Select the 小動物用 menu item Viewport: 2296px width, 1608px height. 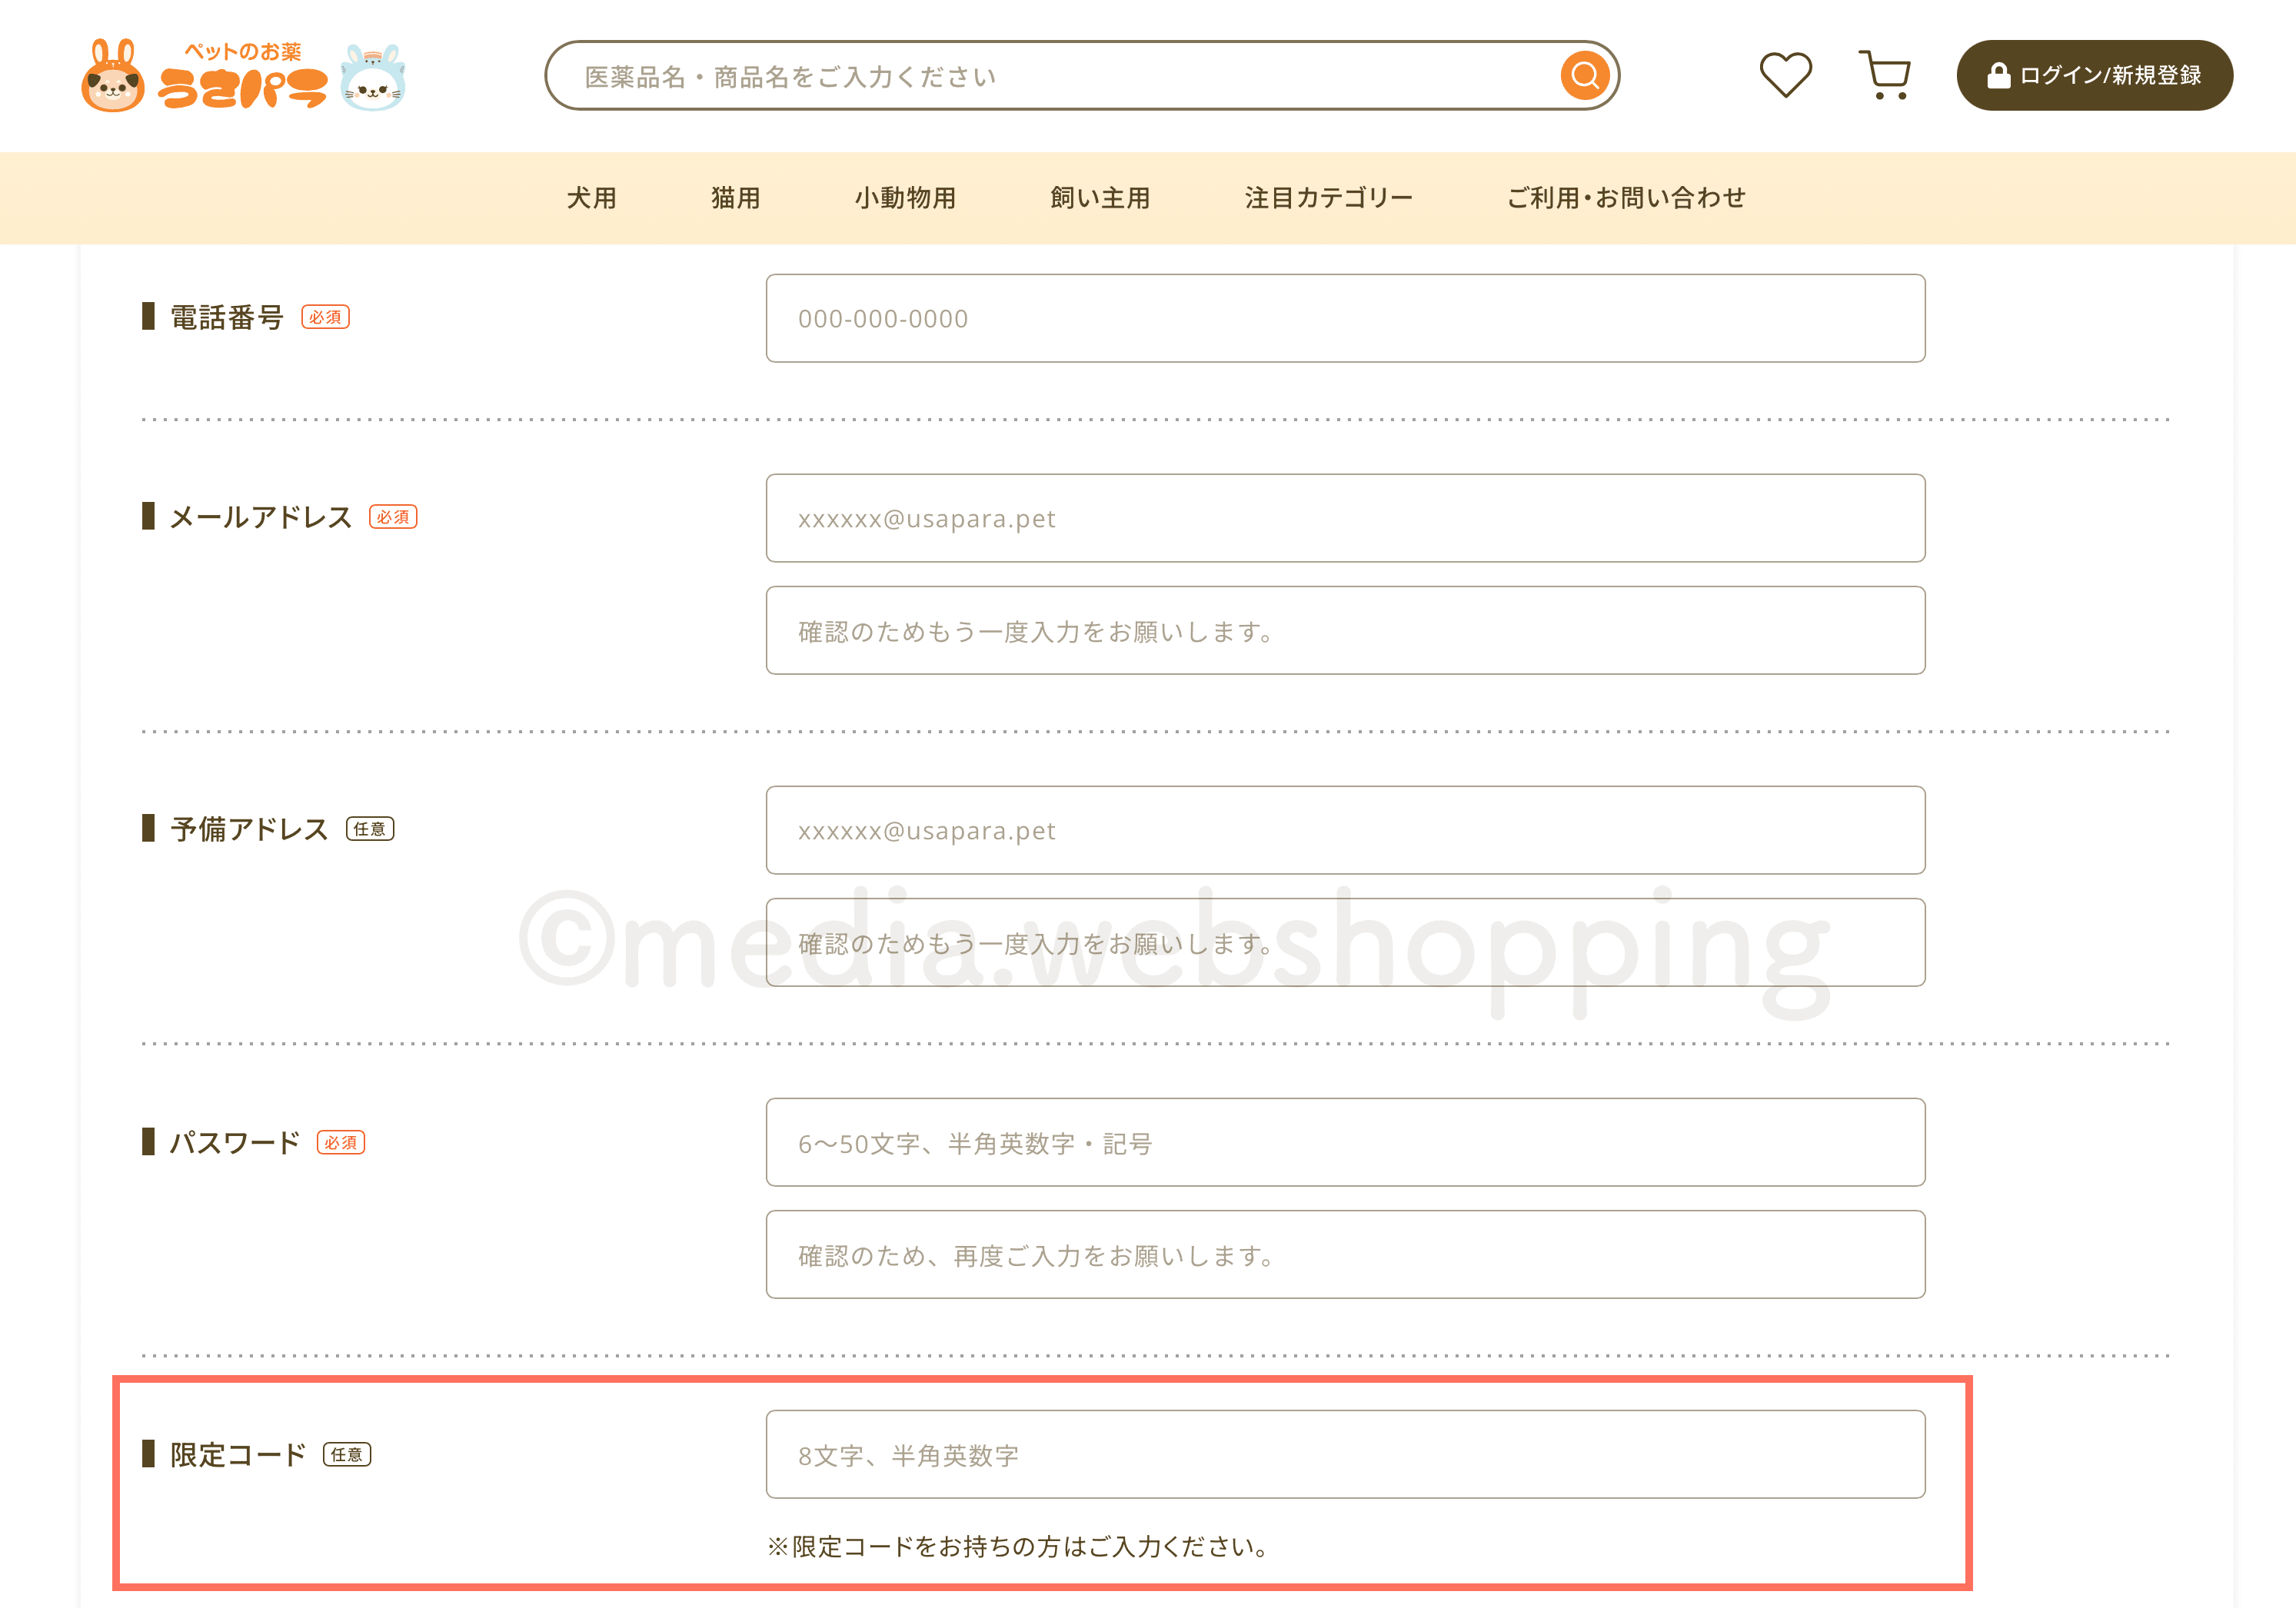click(x=906, y=197)
